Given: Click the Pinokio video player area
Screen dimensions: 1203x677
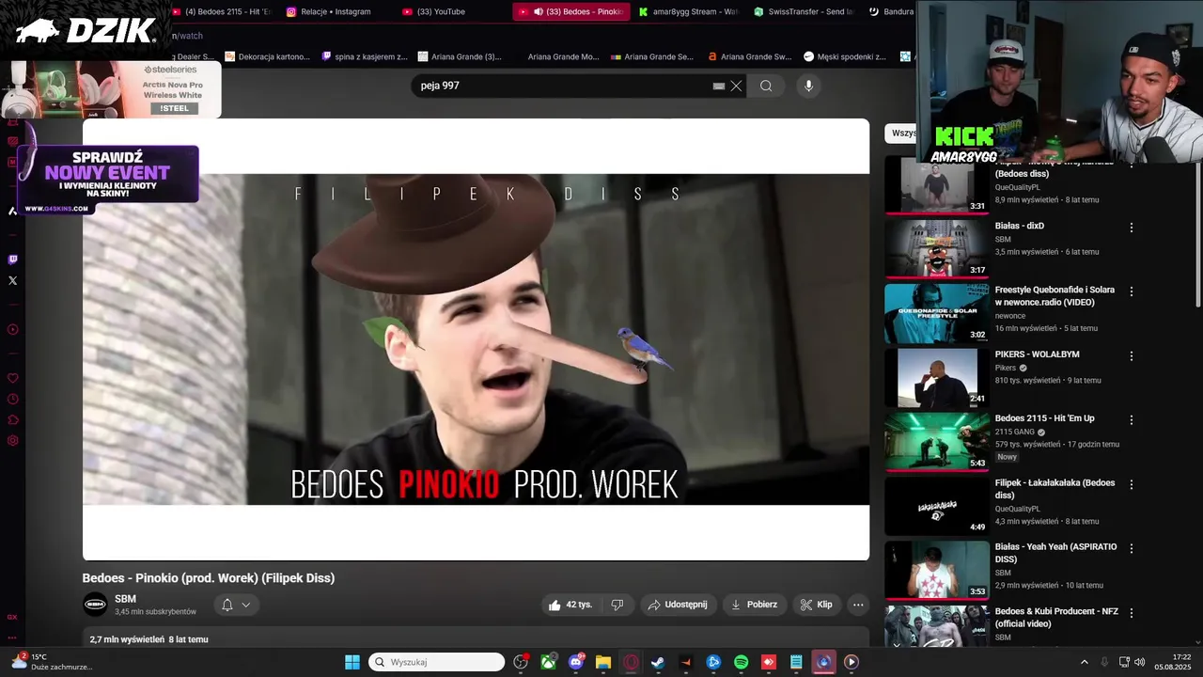Looking at the screenshot, I should (476, 339).
